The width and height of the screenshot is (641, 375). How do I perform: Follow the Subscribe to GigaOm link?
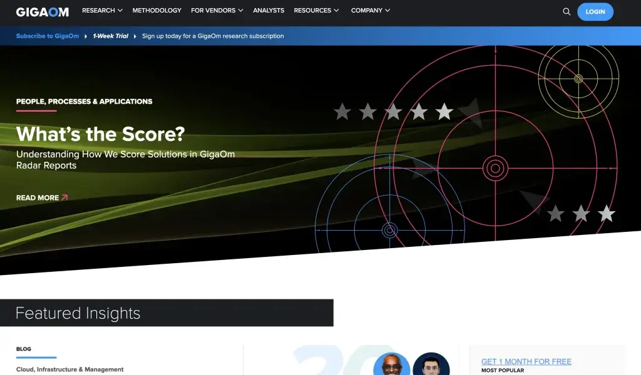coord(48,36)
